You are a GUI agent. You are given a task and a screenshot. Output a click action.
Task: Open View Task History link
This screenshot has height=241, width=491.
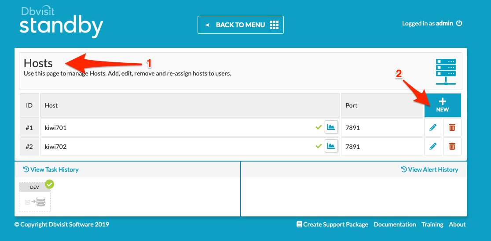pyautogui.click(x=51, y=169)
